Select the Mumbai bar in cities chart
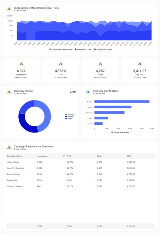The height and width of the screenshot is (234, 161). 122,102
